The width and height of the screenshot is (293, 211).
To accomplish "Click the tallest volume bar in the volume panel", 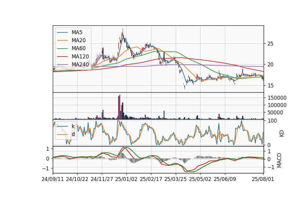I will 120,107.
